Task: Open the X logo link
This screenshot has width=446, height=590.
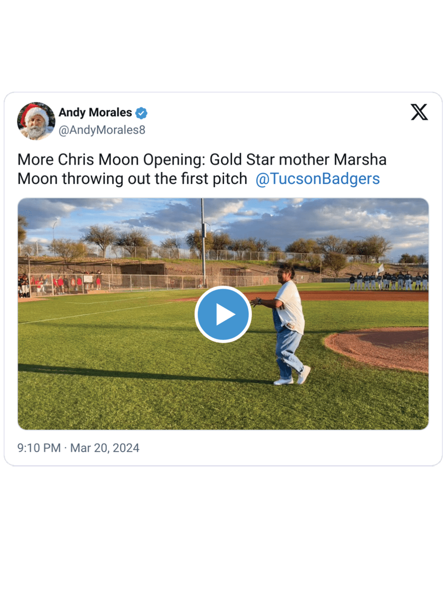Action: (419, 112)
